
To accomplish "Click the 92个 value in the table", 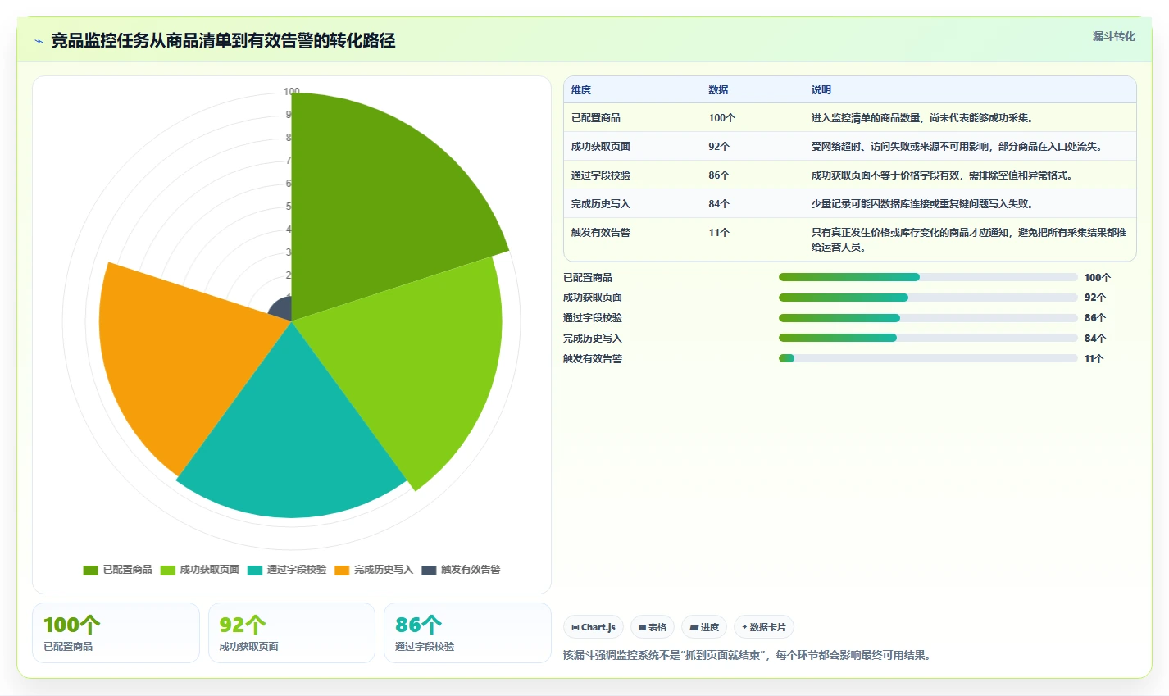I will coord(719,147).
